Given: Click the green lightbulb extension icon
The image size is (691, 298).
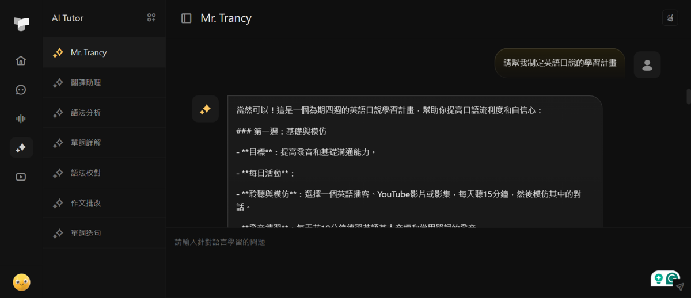Looking at the screenshot, I should point(658,278).
